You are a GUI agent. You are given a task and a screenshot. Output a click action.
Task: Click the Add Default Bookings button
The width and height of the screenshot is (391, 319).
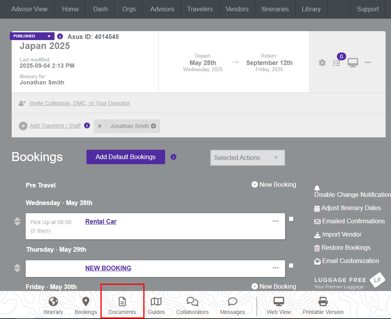tap(125, 157)
